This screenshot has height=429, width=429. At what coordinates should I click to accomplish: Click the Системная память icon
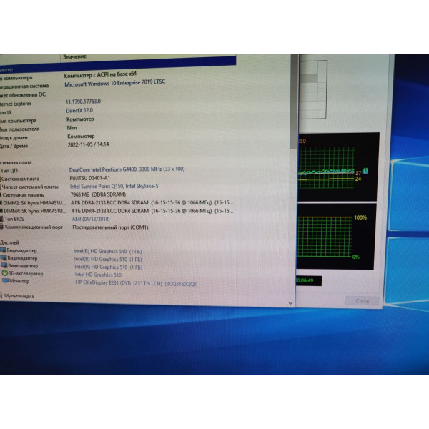pyautogui.click(x=1, y=195)
